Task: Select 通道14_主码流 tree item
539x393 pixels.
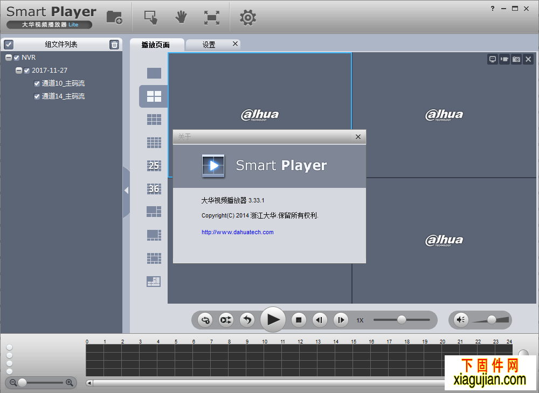Action: [63, 96]
